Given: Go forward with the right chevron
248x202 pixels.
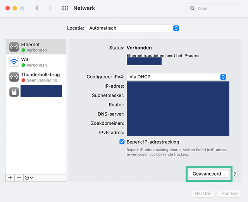Looking at the screenshot, I should tap(50, 8).
